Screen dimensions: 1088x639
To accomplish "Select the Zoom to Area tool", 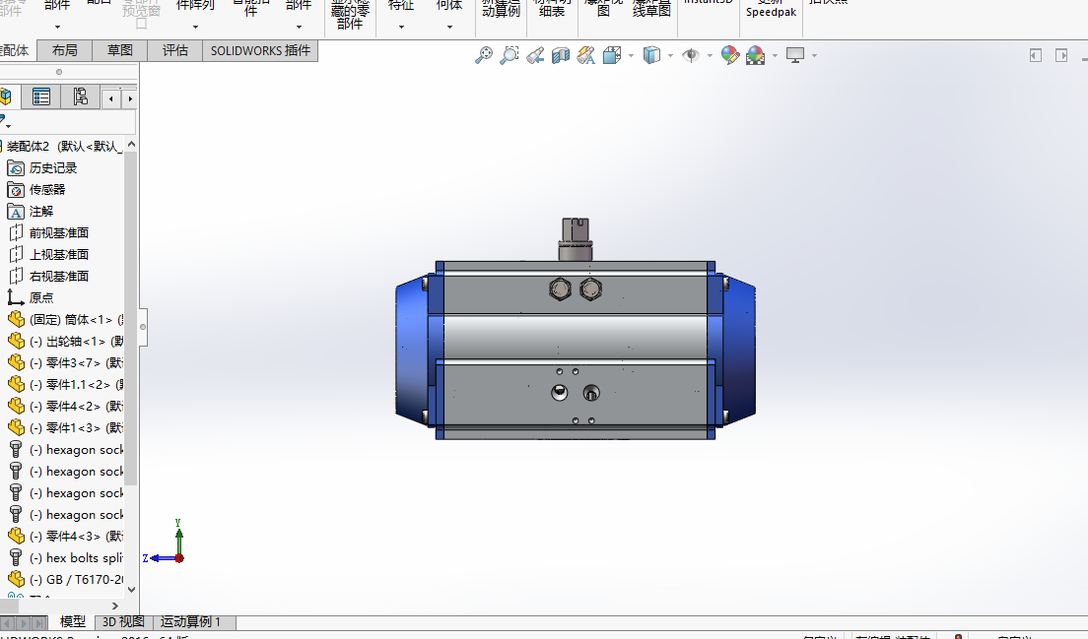I will [x=510, y=55].
